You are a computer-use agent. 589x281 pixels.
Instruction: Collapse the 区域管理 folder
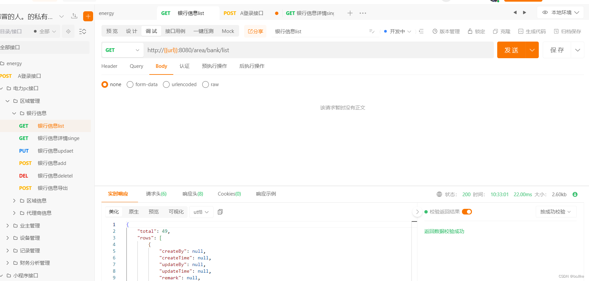pyautogui.click(x=8, y=101)
